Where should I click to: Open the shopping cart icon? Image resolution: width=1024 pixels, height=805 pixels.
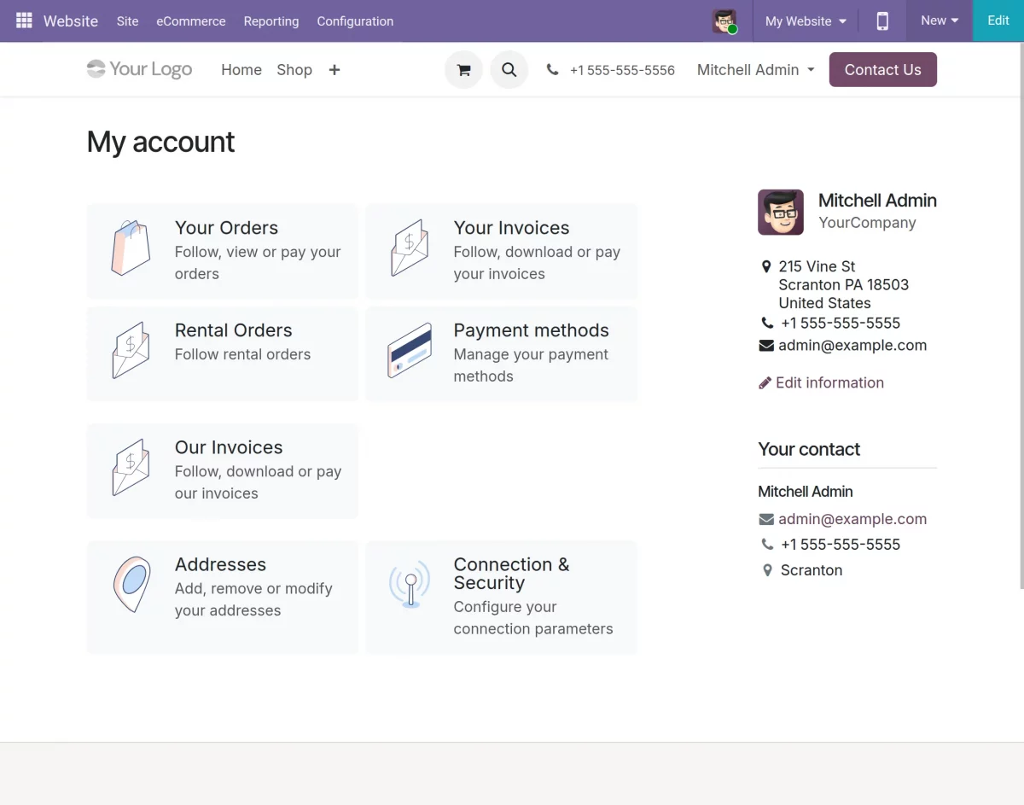[463, 70]
